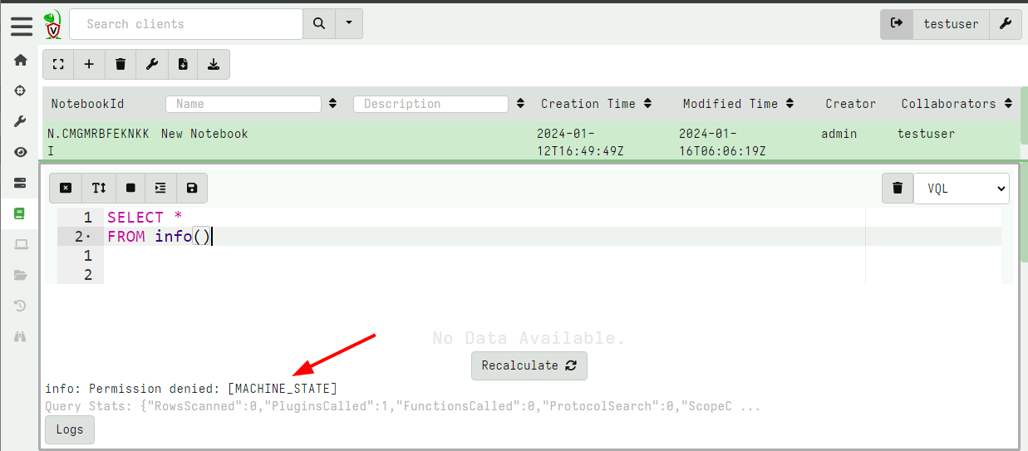This screenshot has height=451, width=1028.
Task: Click notebook ID N.CMGMRBFEKNKKI
Action: pos(98,142)
